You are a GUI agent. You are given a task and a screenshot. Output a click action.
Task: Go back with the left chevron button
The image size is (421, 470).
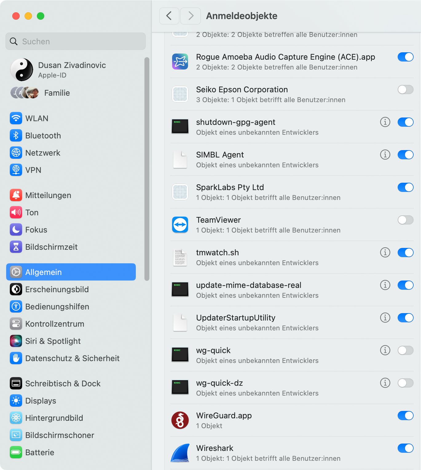[x=169, y=16]
